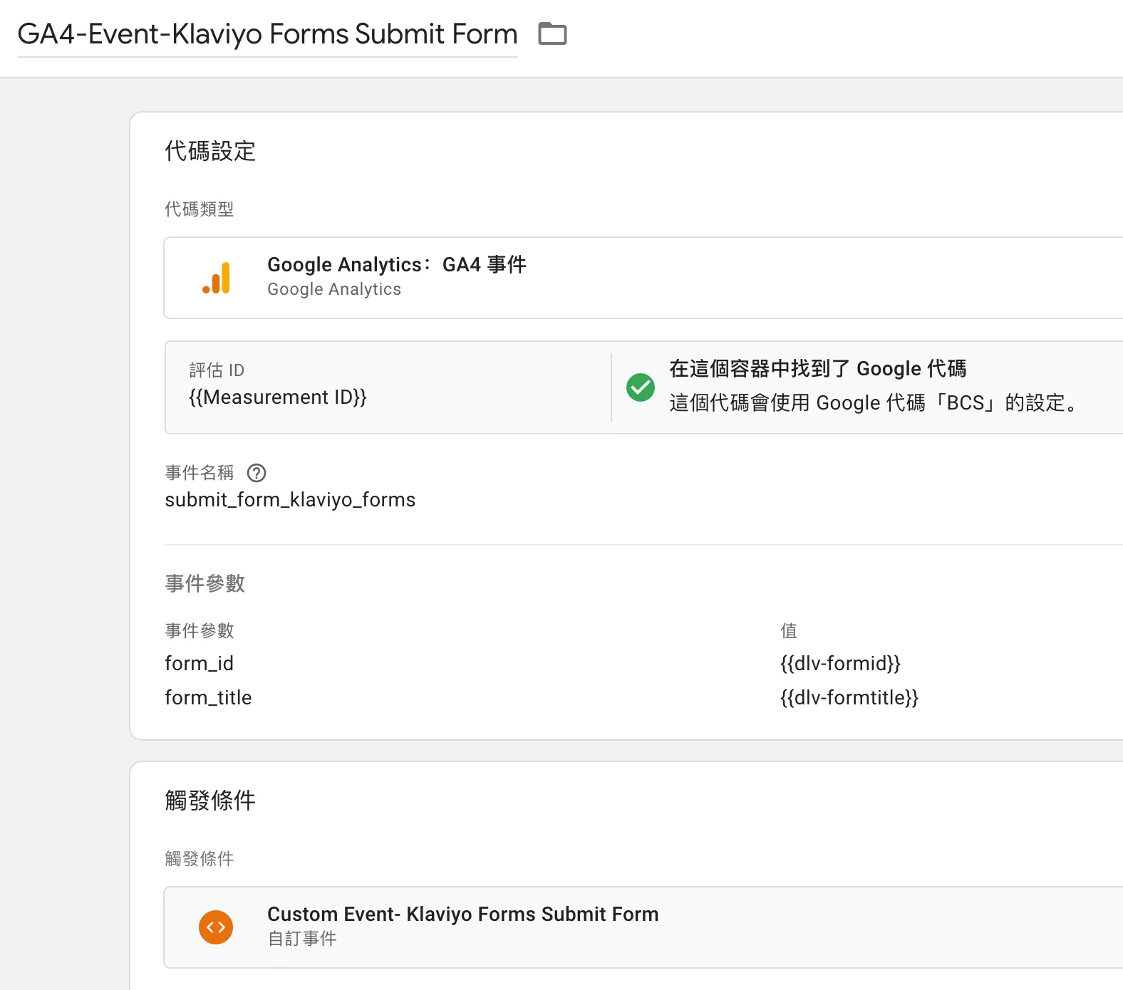Click the {{Measurement ID}} value

tap(278, 397)
